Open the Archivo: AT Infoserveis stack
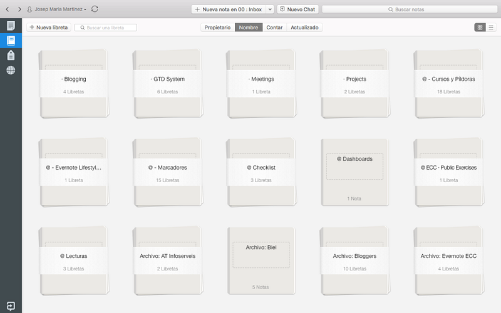This screenshot has height=313, width=501. coord(168,260)
